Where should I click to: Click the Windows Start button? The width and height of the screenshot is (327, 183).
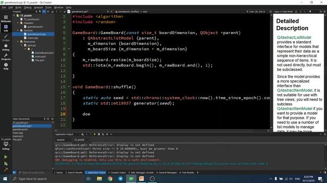pos(5,178)
